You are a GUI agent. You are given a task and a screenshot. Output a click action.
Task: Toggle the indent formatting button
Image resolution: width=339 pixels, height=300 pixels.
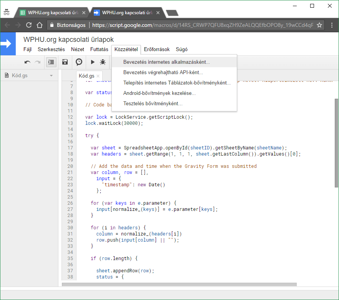[51, 62]
